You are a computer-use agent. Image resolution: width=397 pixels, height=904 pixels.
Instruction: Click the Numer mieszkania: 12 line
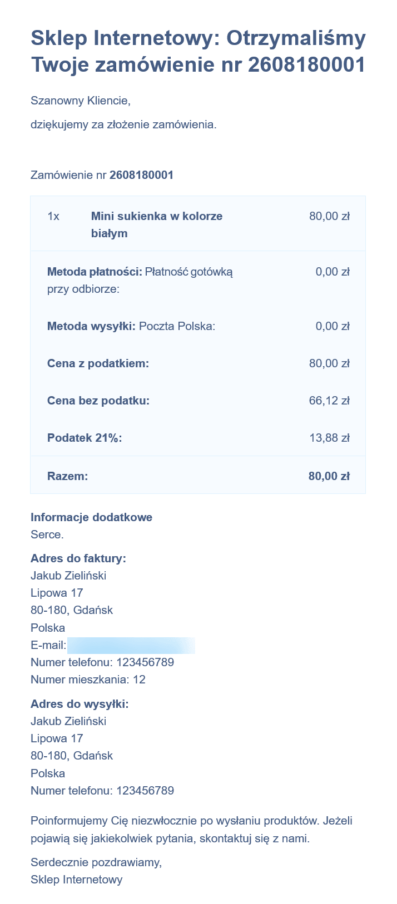coord(88,680)
